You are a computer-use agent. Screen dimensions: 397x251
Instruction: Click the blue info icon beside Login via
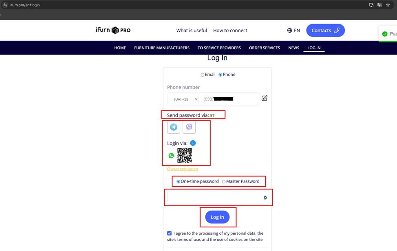pyautogui.click(x=193, y=143)
